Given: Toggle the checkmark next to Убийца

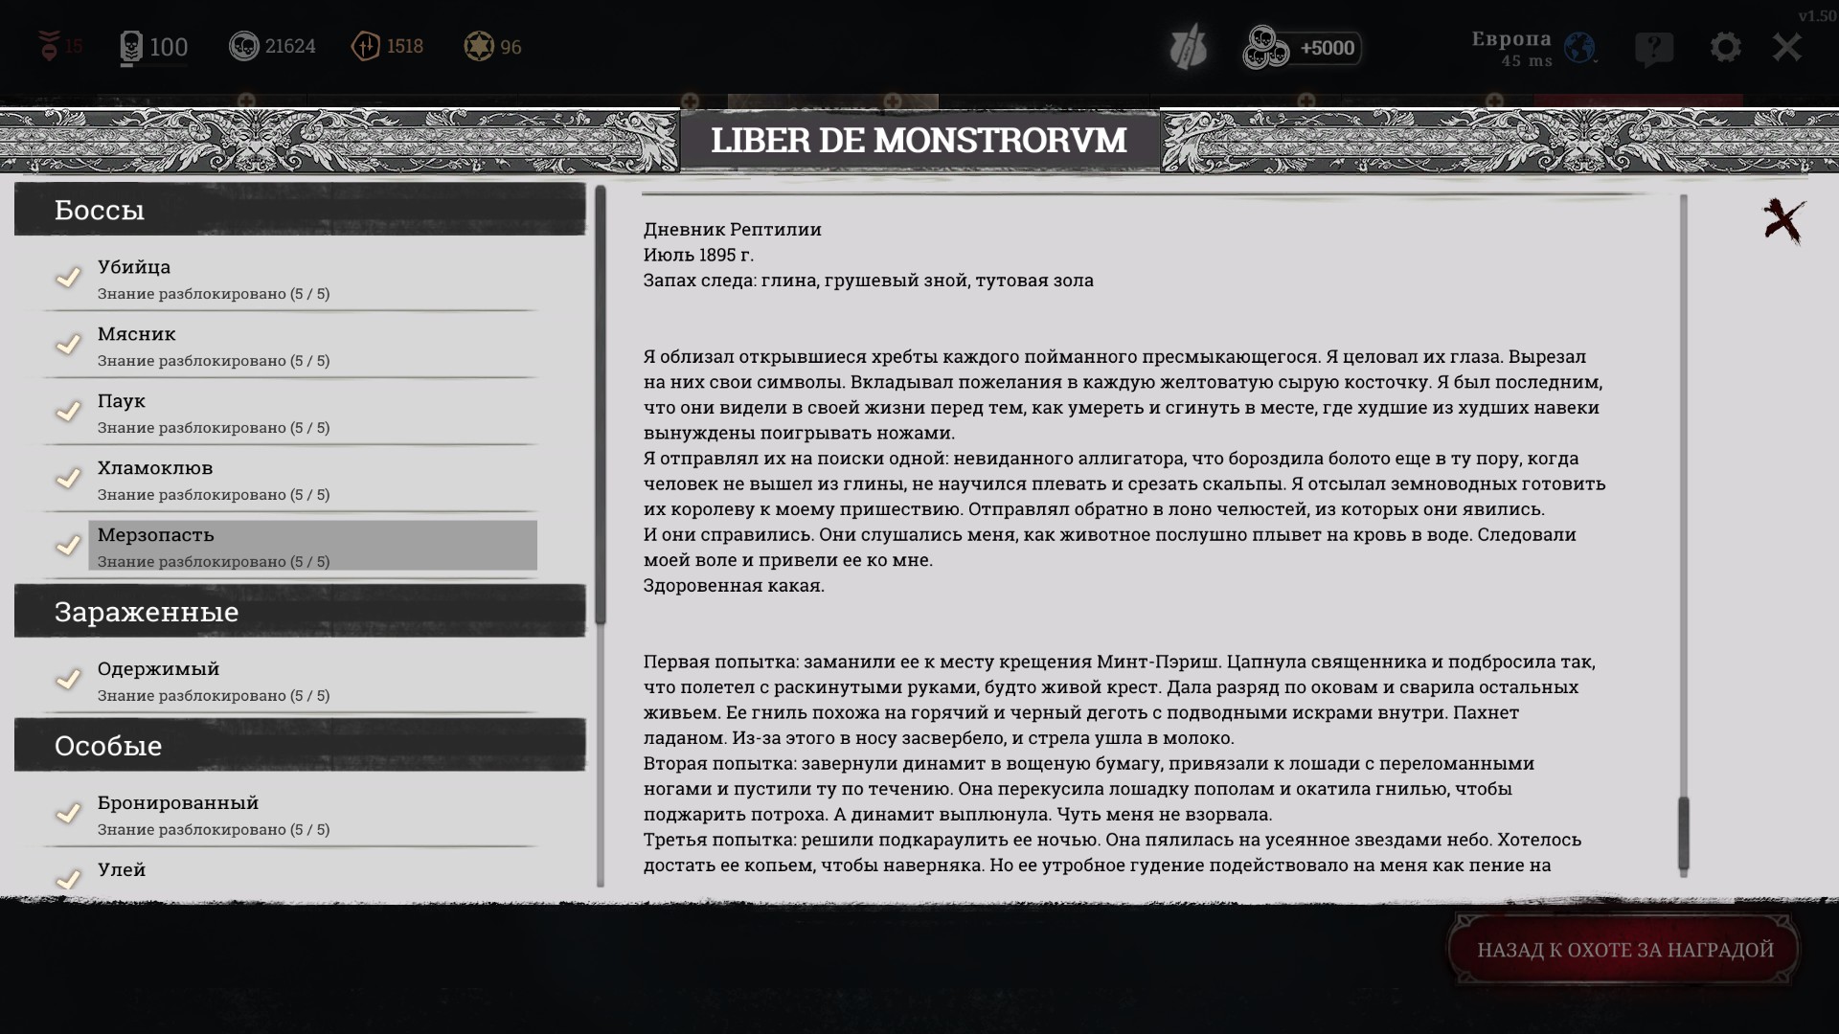Looking at the screenshot, I should (x=68, y=278).
